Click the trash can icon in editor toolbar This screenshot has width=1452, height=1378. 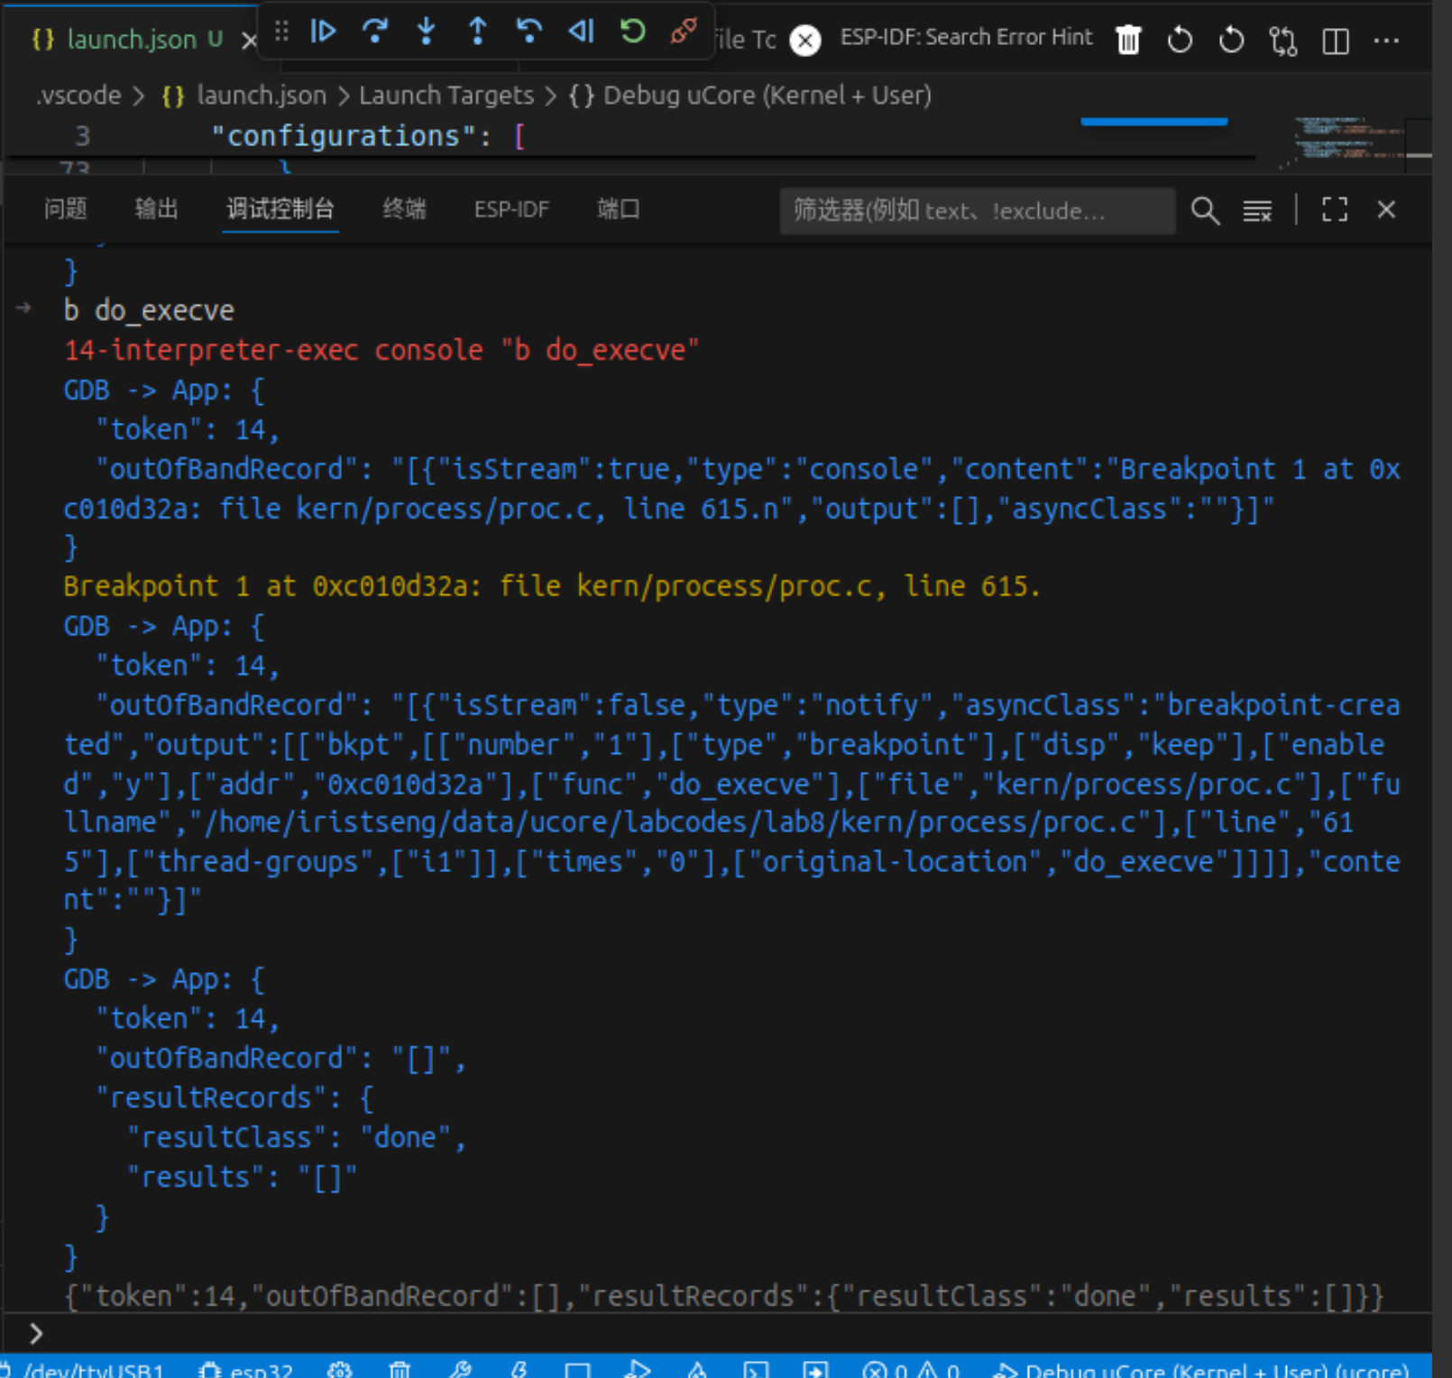(x=1128, y=41)
